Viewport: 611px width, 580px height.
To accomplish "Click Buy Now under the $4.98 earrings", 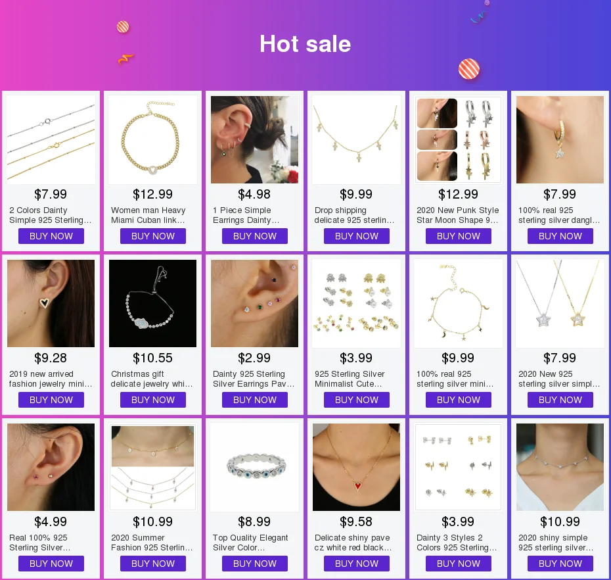I will click(254, 236).
